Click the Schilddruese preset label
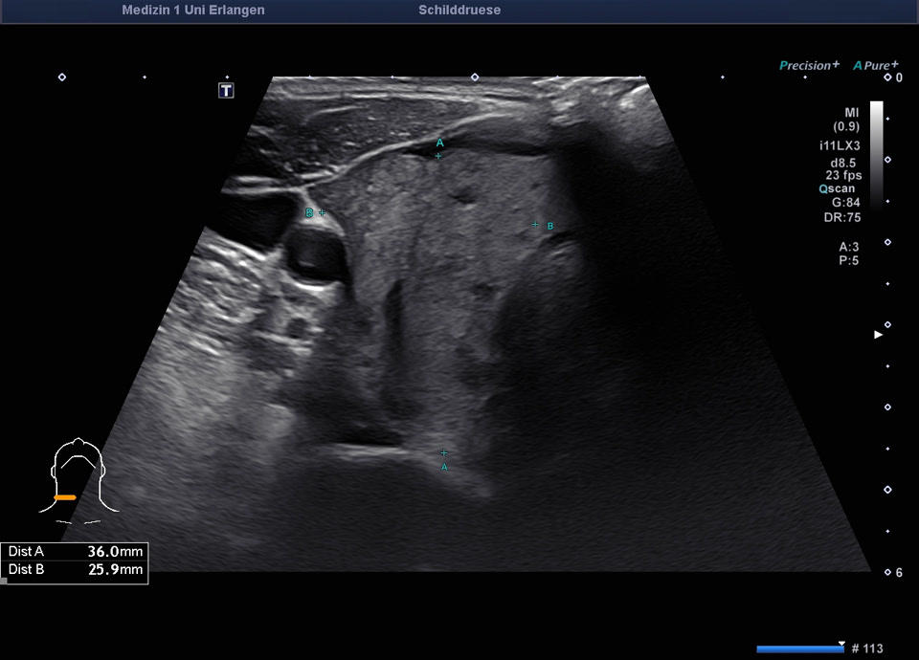 [459, 11]
